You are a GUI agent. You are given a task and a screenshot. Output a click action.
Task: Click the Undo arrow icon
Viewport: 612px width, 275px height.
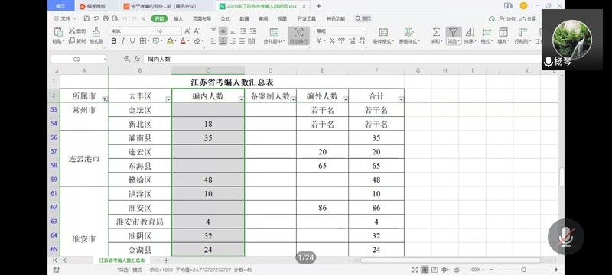(125, 18)
